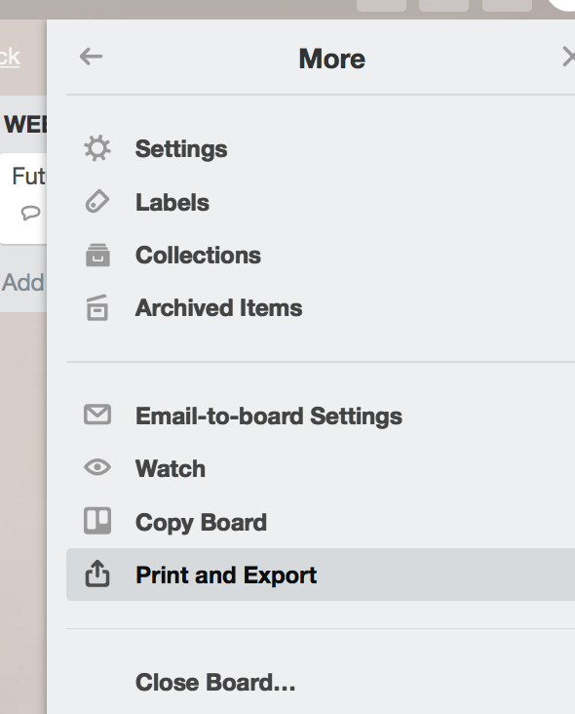Open the Labels menu entry

(321, 202)
